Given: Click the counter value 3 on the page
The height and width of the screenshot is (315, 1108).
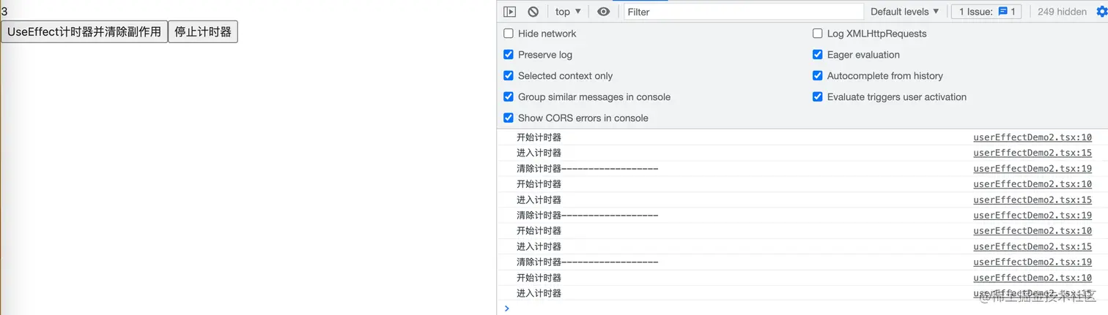Looking at the screenshot, I should (4, 12).
